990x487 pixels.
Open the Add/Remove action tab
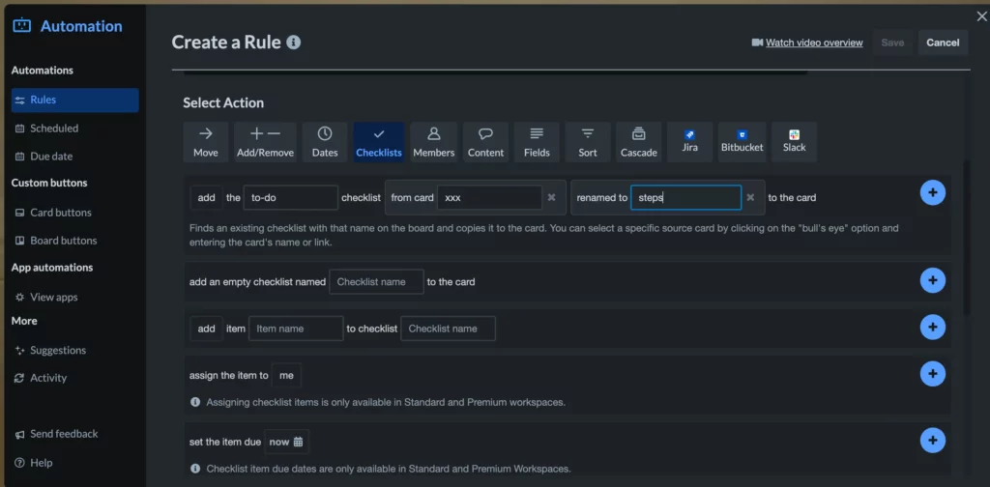coord(265,142)
